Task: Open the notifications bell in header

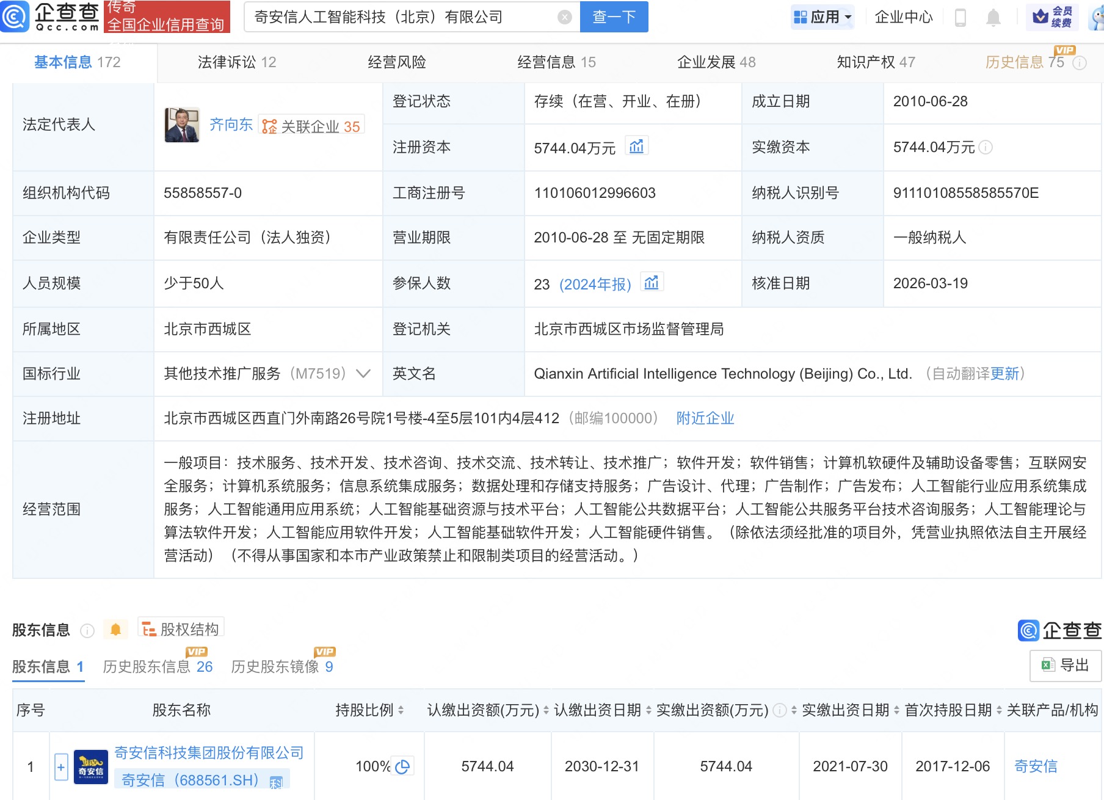Action: 993,18
